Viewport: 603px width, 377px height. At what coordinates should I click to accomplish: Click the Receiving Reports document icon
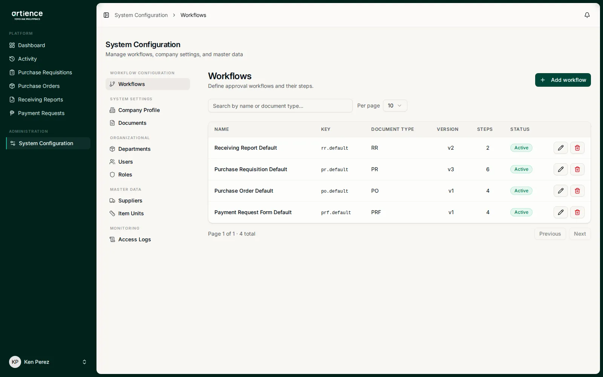click(12, 100)
